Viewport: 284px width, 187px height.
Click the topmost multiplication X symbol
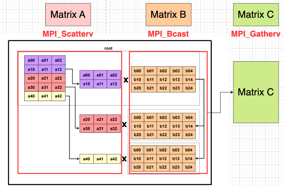[126, 80]
